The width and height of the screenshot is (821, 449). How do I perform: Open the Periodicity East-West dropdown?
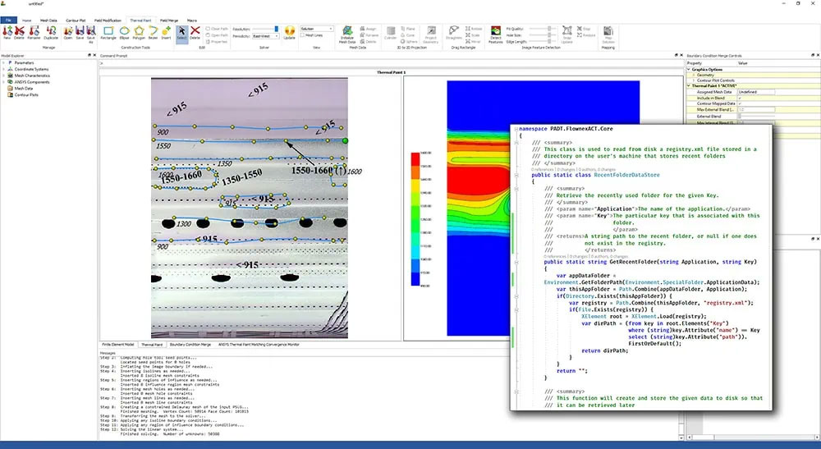(x=265, y=36)
